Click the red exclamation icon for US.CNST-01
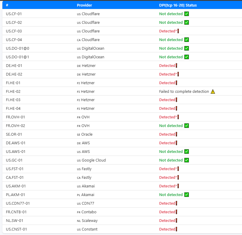Screen dimensions: 242x235 coord(176,229)
